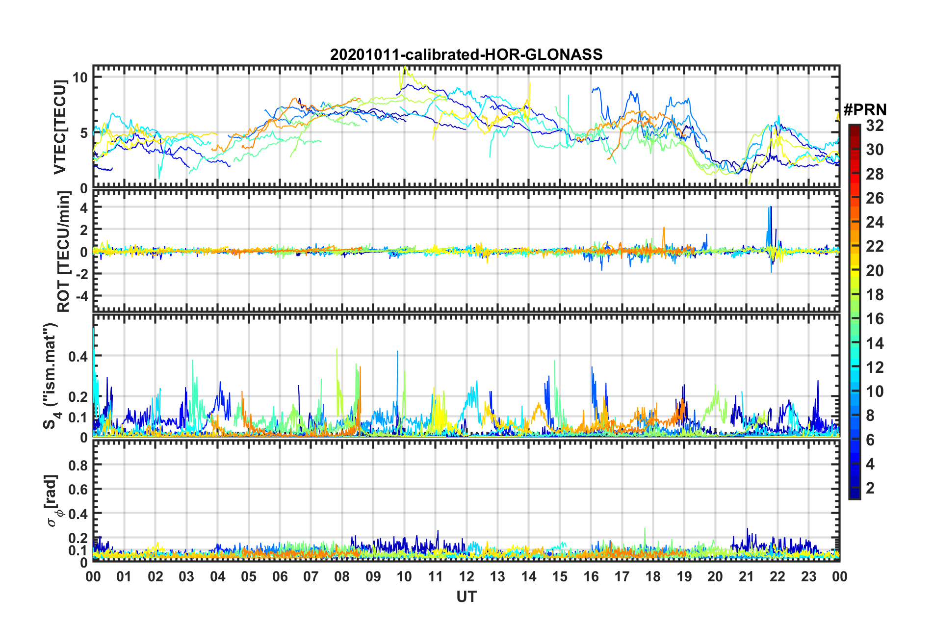Click the colorbar tick label "24"
This screenshot has height=624, width=933.
point(875,222)
